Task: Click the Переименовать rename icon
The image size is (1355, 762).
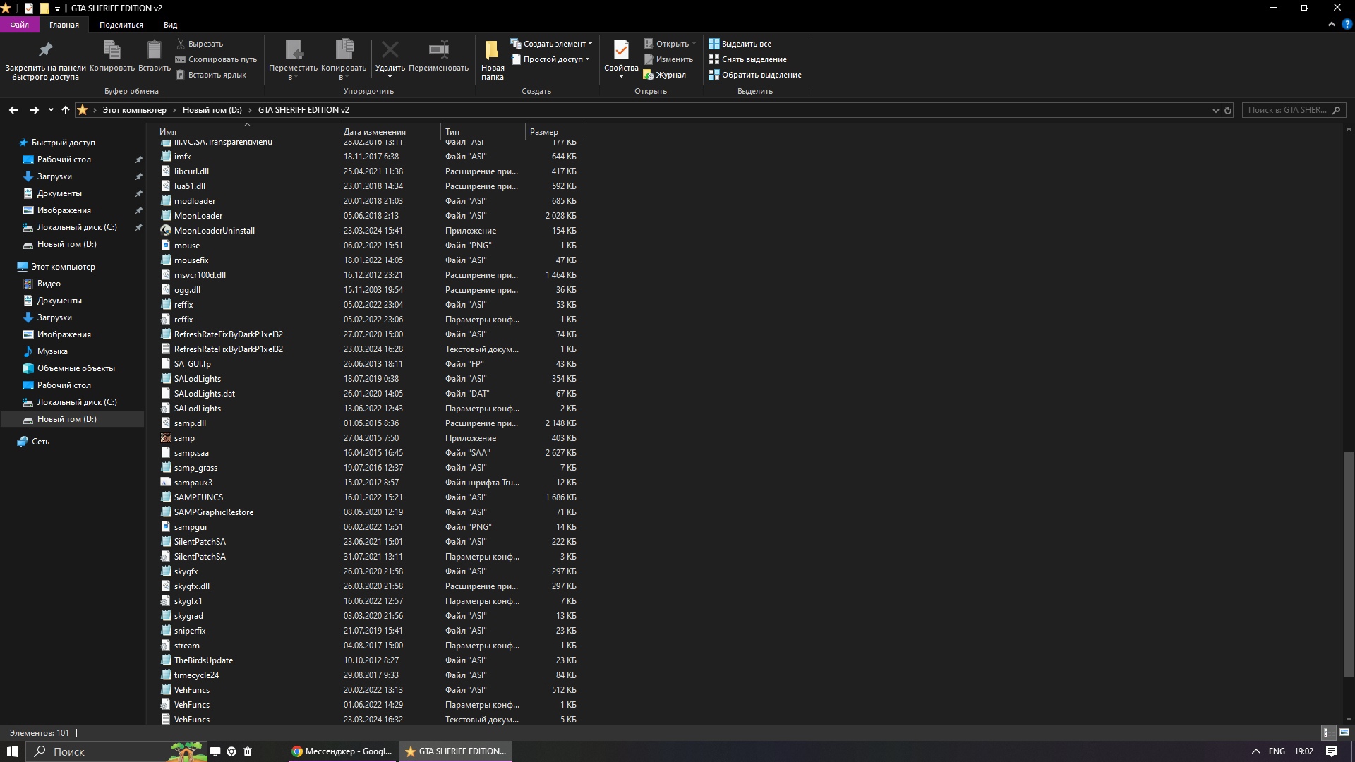Action: click(438, 56)
